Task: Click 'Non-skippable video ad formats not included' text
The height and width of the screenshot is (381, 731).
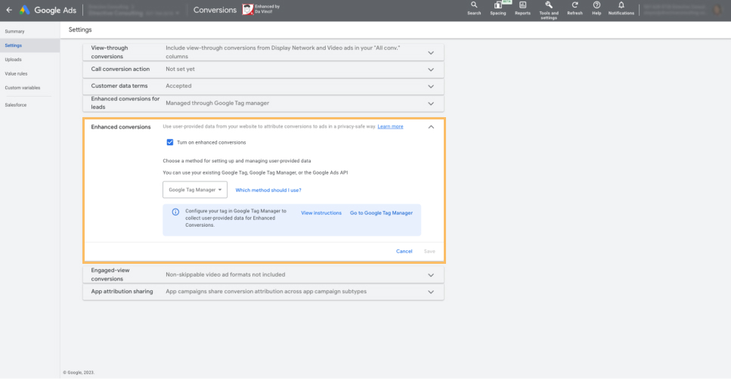Action: click(225, 274)
